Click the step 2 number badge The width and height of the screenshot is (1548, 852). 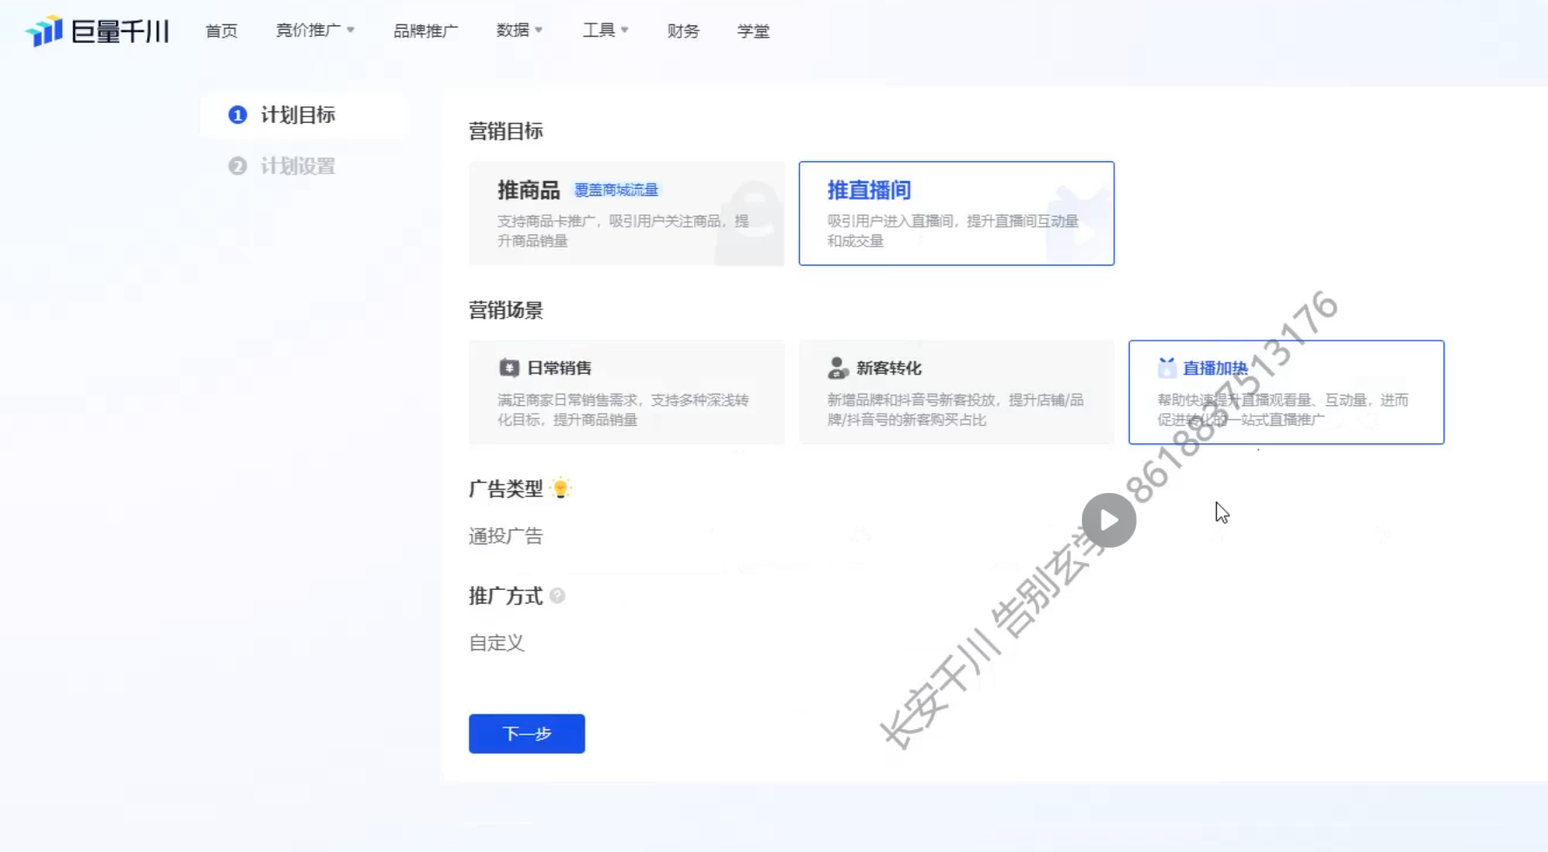click(x=237, y=166)
